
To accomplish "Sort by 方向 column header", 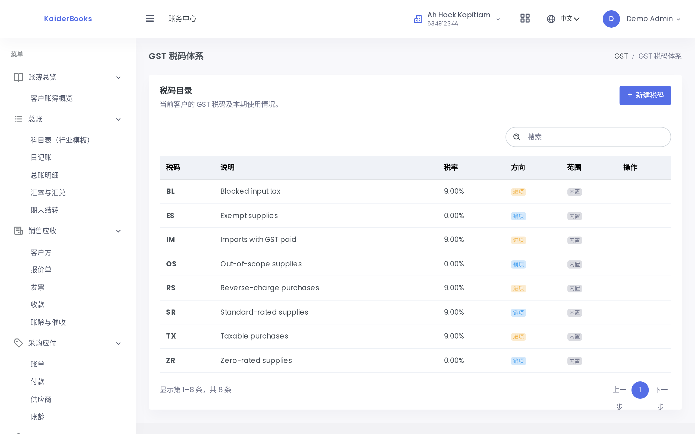I will 518,167.
